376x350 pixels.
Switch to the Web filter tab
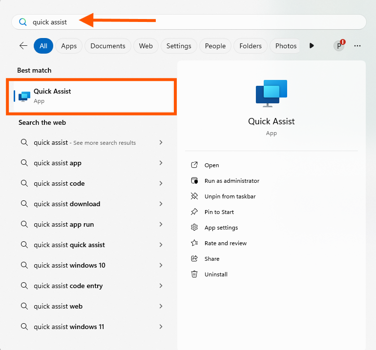tap(146, 46)
